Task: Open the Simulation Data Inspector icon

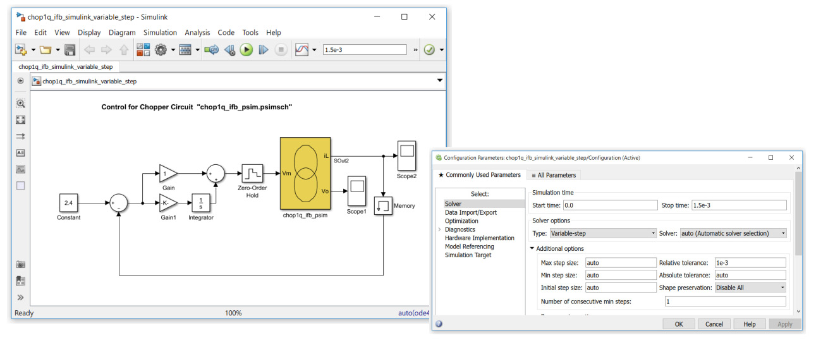Action: (302, 49)
